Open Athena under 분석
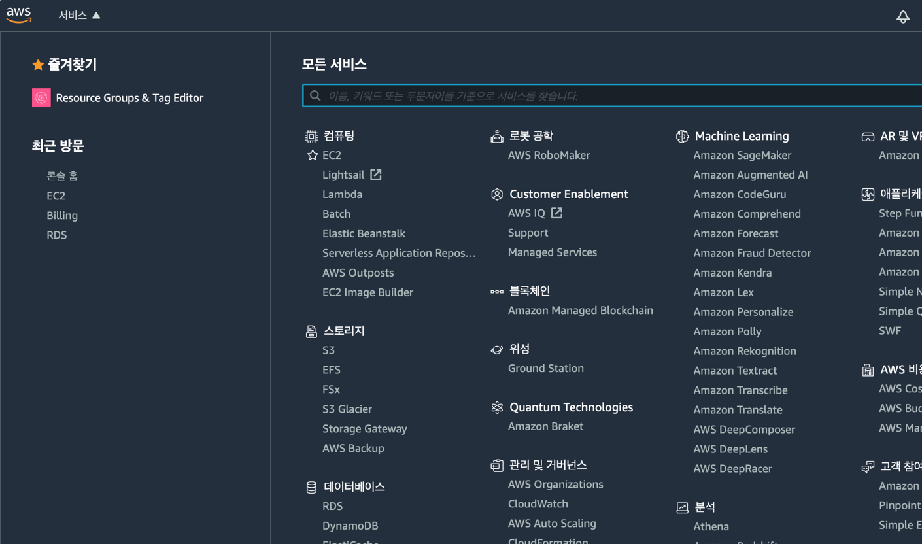Image resolution: width=922 pixels, height=544 pixels. pyautogui.click(x=711, y=526)
